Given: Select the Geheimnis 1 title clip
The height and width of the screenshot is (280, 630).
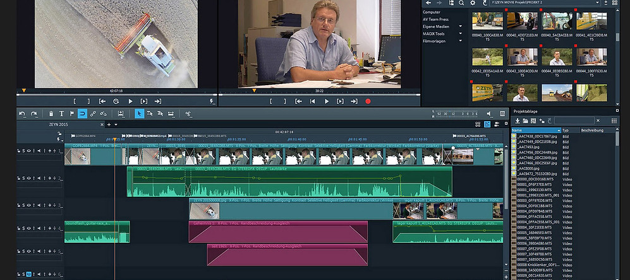Looking at the screenshot, I should [x=278, y=232].
